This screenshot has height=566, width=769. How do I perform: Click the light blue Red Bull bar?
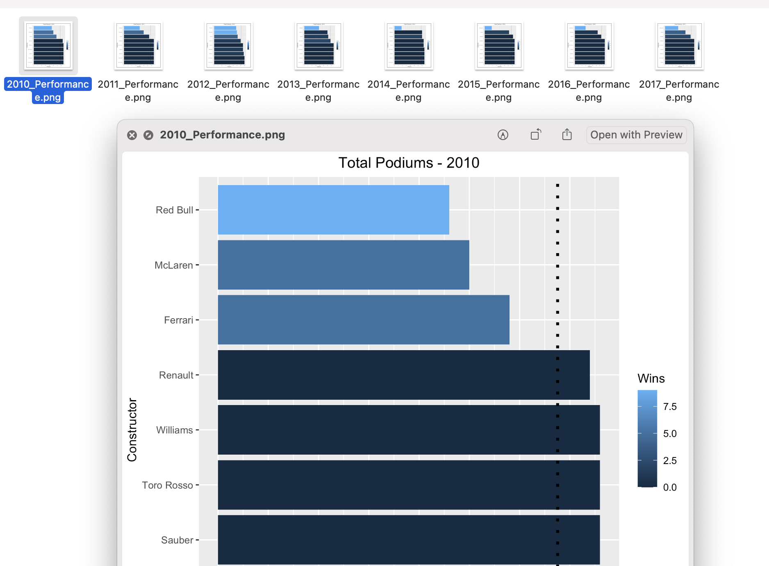click(333, 210)
